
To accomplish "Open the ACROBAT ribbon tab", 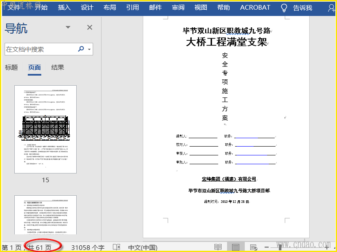I will (255, 8).
